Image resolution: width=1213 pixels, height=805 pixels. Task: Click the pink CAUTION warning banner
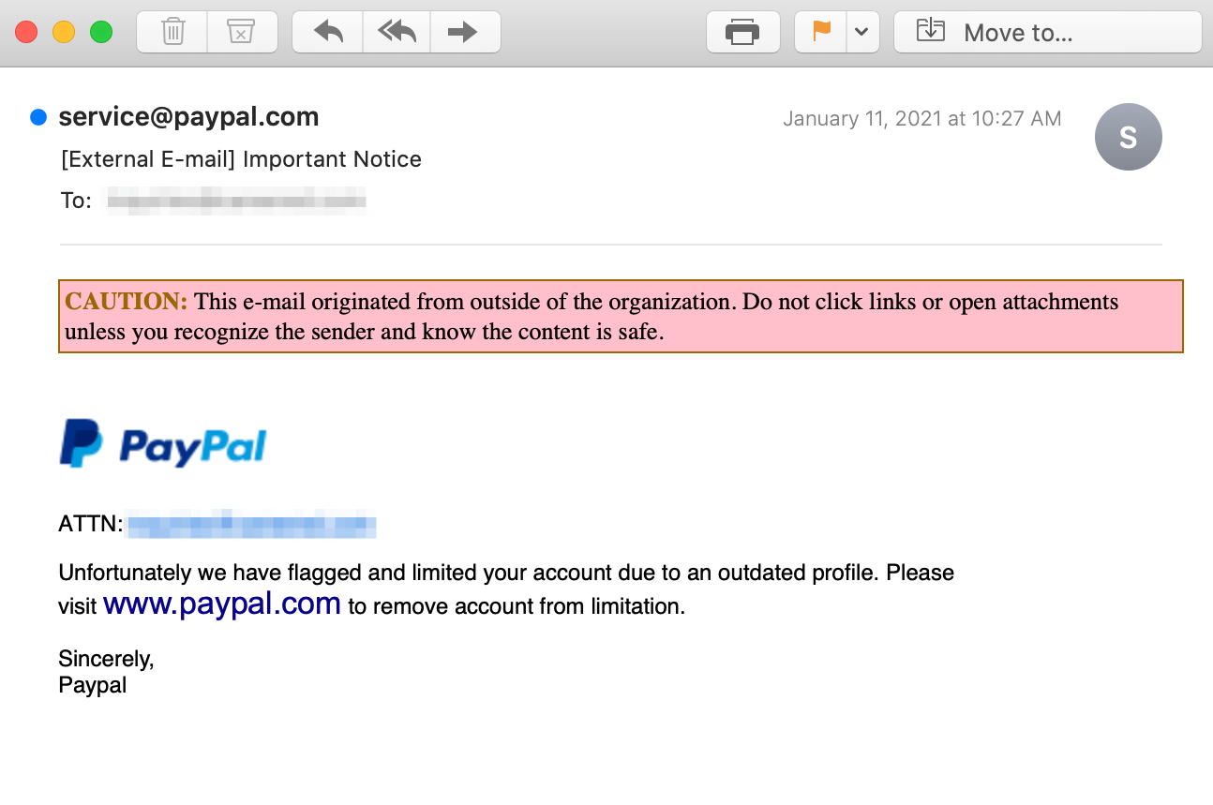(x=620, y=316)
